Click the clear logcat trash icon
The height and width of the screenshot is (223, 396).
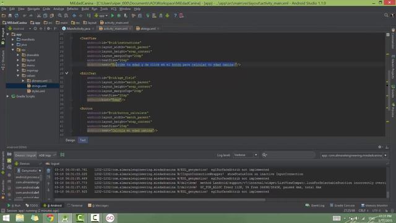[x=48, y=171]
